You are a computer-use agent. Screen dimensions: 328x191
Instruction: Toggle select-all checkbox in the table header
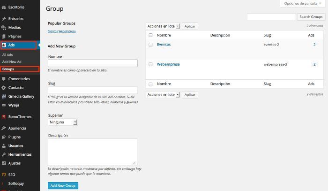coord(150,35)
